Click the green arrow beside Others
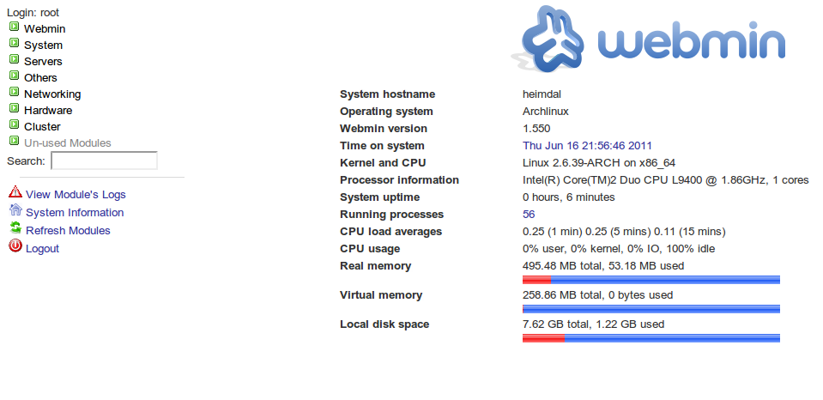823x400 pixels. click(x=14, y=76)
